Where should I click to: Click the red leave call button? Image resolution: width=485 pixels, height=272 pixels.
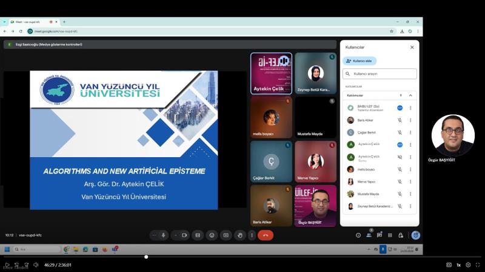point(266,235)
